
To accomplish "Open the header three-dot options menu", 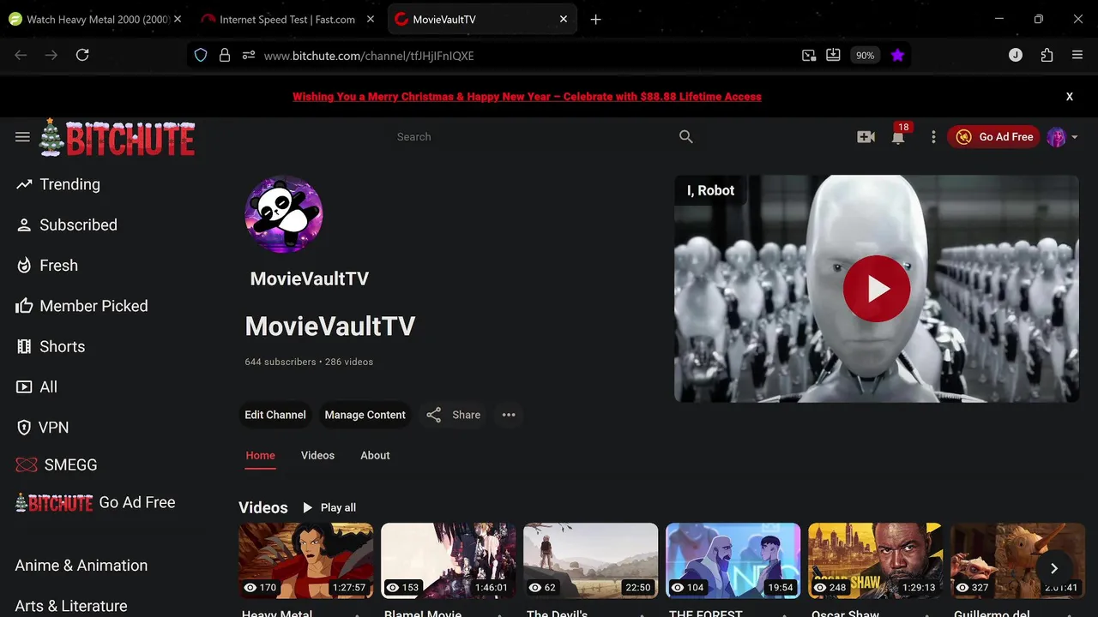I will click(x=933, y=137).
